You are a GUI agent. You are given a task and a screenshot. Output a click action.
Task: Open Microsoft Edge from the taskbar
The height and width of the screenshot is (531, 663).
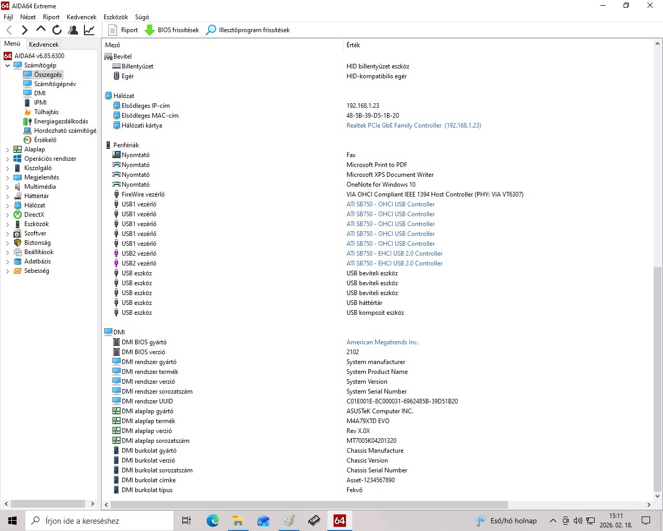[x=212, y=521]
